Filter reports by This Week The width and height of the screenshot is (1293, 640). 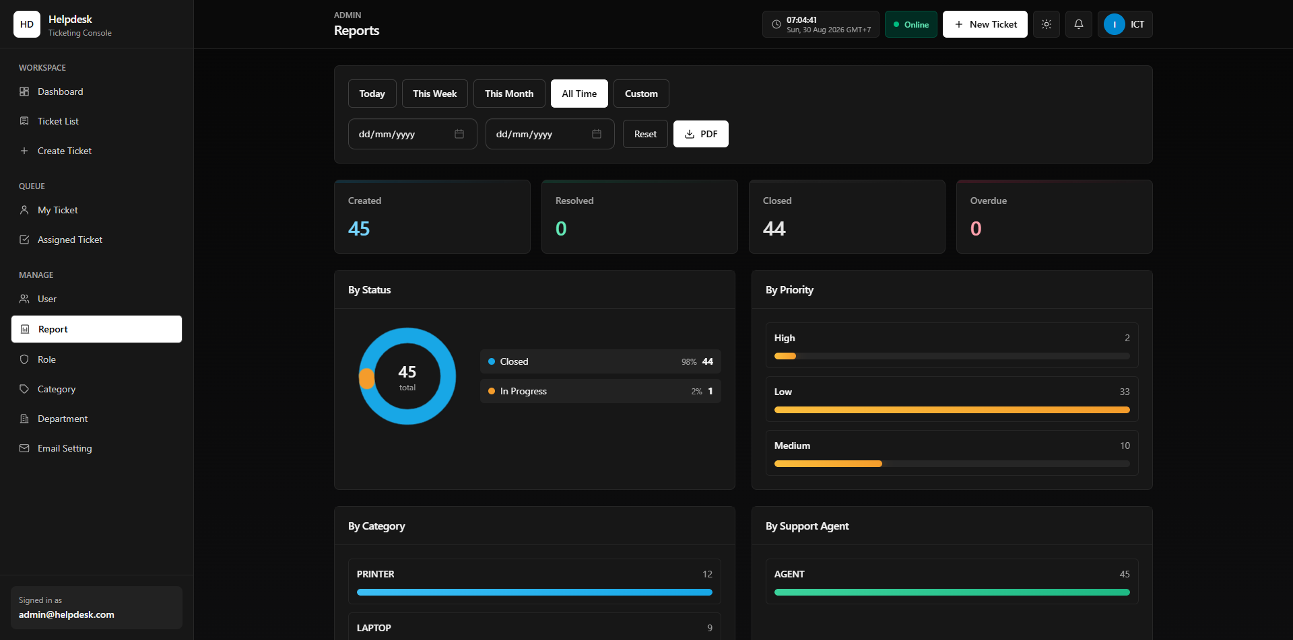pyautogui.click(x=435, y=94)
